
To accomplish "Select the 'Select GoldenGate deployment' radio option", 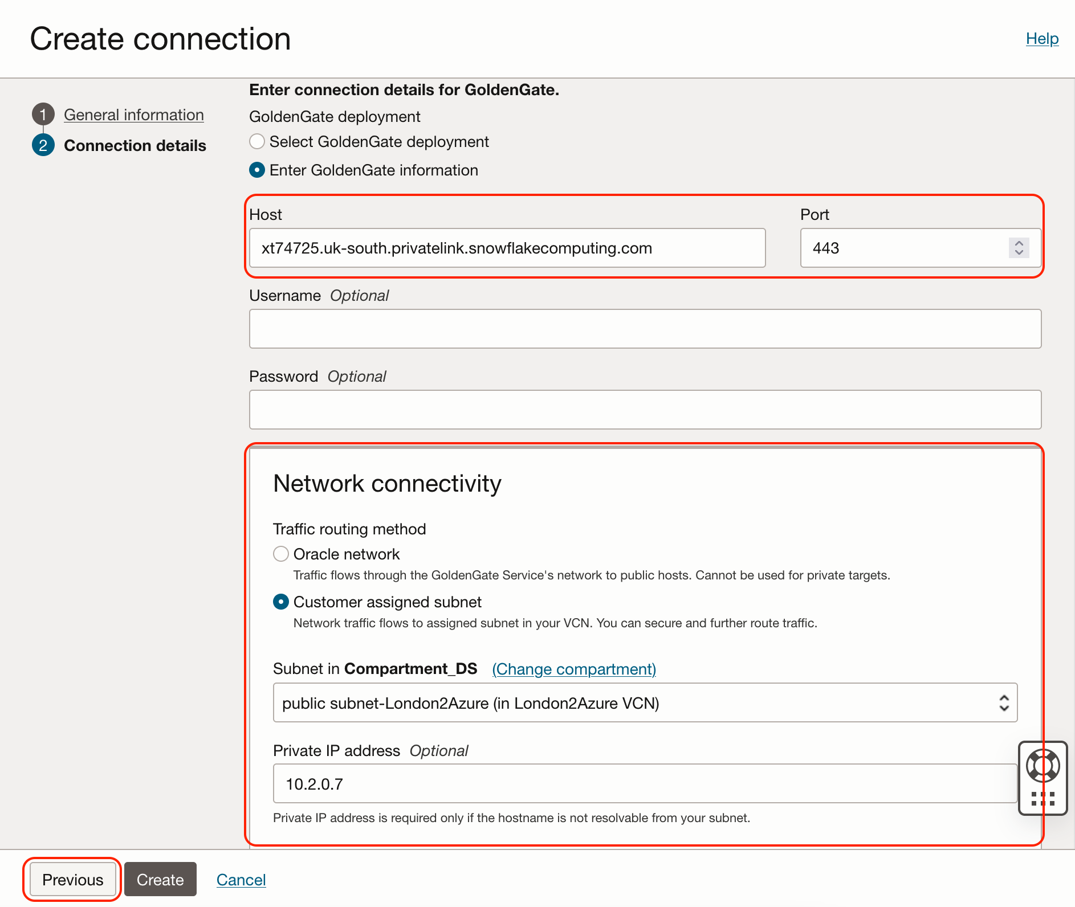I will 257,141.
